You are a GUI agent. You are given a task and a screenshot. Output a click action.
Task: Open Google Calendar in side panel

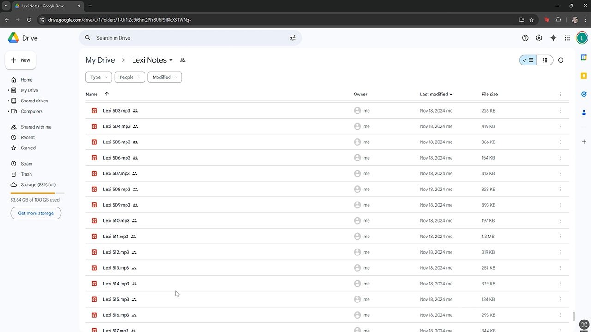click(584, 57)
